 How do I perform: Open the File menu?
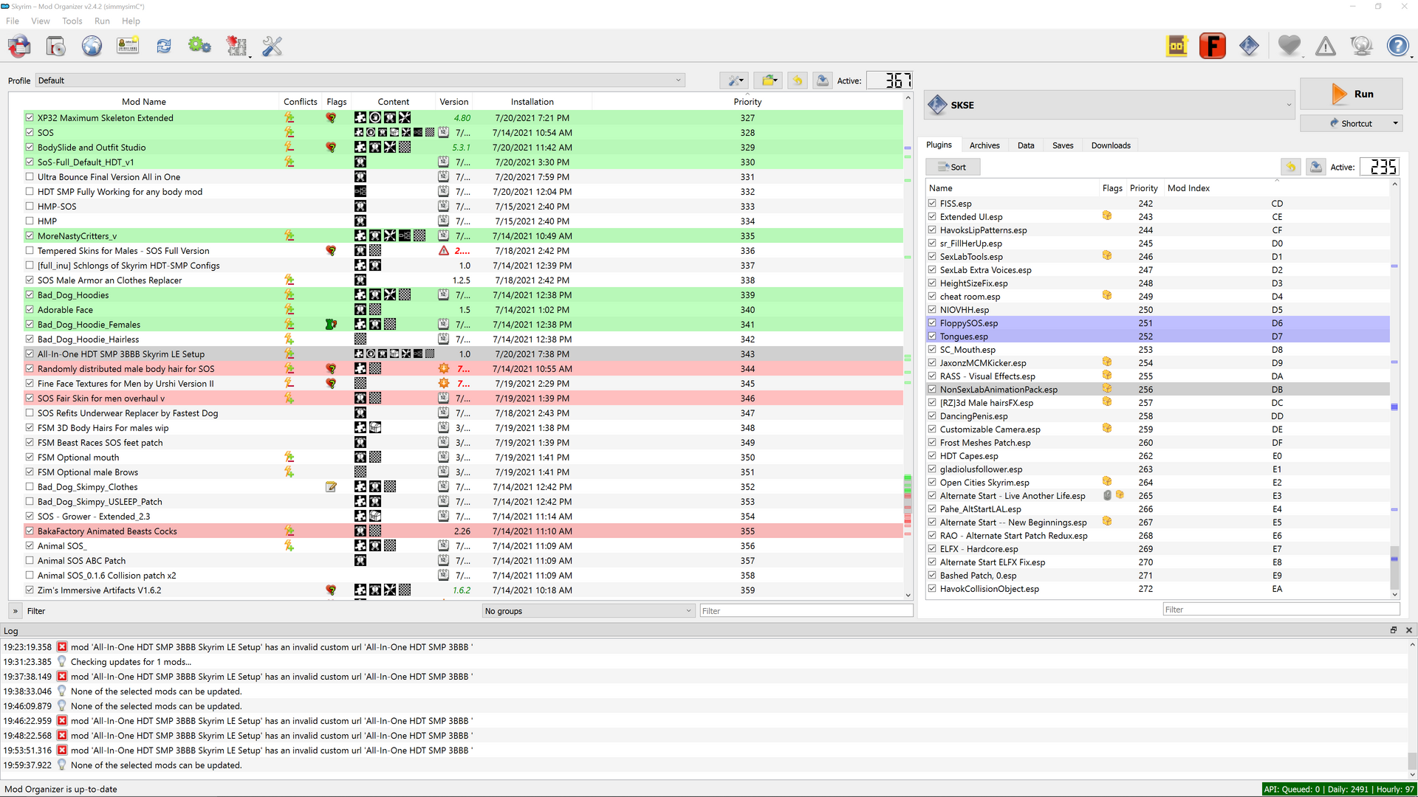point(13,21)
